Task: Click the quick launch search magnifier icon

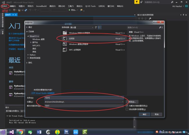Action: [x=172, y=2]
